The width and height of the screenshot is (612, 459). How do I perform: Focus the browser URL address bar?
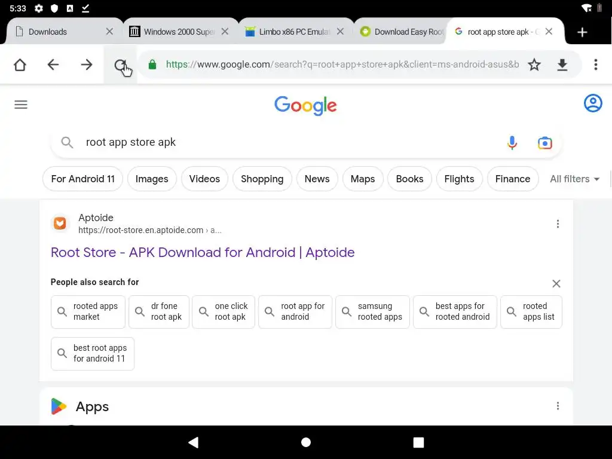(x=342, y=65)
